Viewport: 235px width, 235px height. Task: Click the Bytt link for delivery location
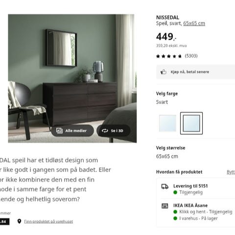231,172
